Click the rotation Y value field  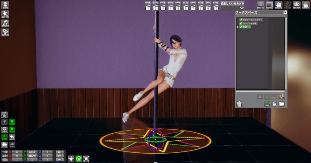(x=32, y=156)
